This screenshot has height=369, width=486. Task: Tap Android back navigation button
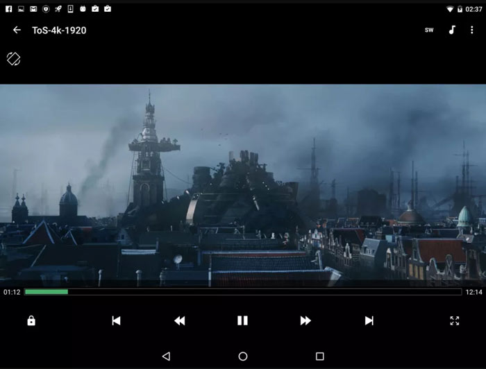pyautogui.click(x=166, y=356)
